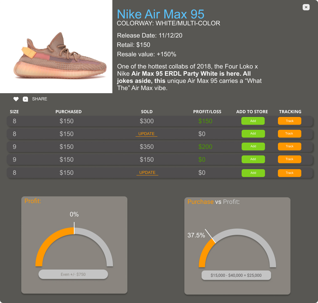Update sold price on the second size 8 row

click(x=146, y=134)
